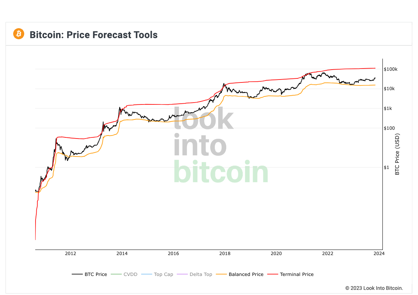Hide the Balanced Price series

pos(246,274)
